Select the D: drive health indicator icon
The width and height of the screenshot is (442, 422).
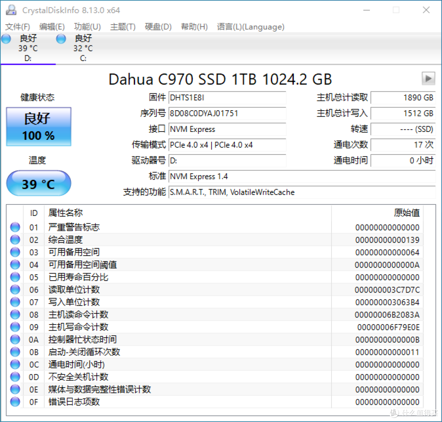click(6, 39)
